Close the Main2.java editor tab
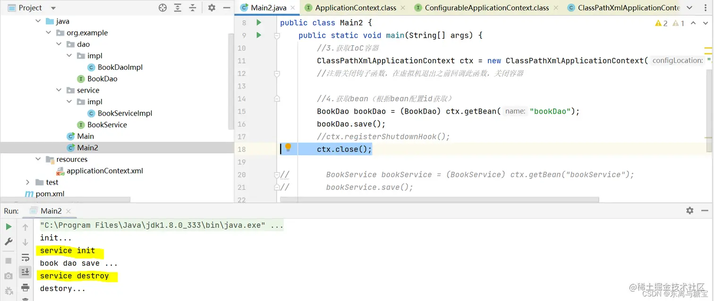This screenshot has height=301, width=714. tap(292, 8)
